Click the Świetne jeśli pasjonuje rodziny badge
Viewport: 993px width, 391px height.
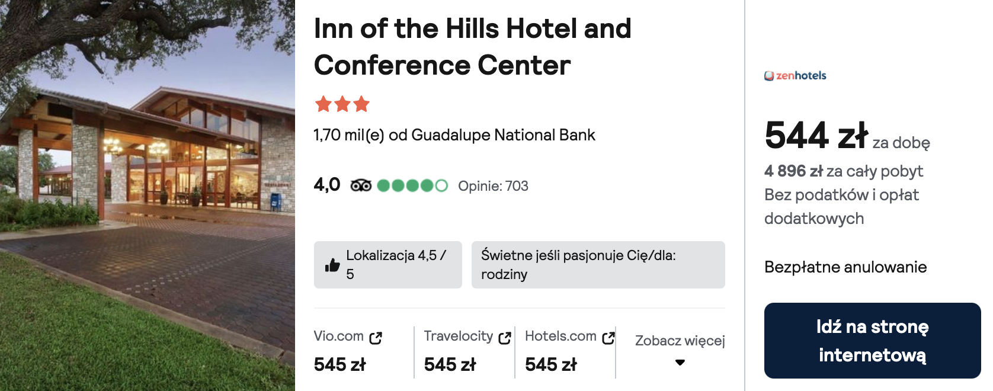tap(598, 265)
